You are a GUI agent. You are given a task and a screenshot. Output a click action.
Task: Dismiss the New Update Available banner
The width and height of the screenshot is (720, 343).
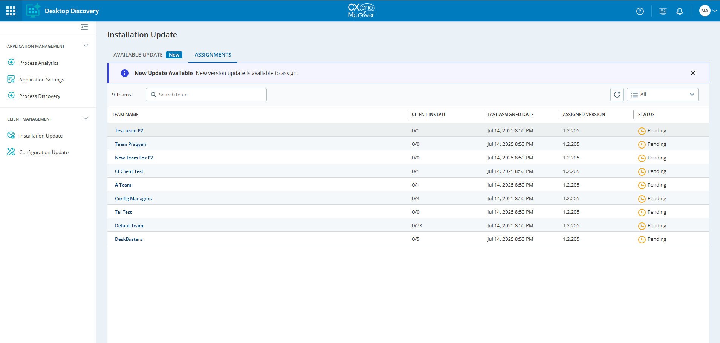pos(692,73)
